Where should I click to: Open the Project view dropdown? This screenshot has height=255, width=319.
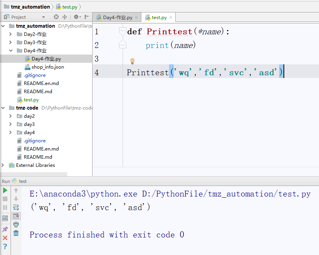tap(44, 17)
